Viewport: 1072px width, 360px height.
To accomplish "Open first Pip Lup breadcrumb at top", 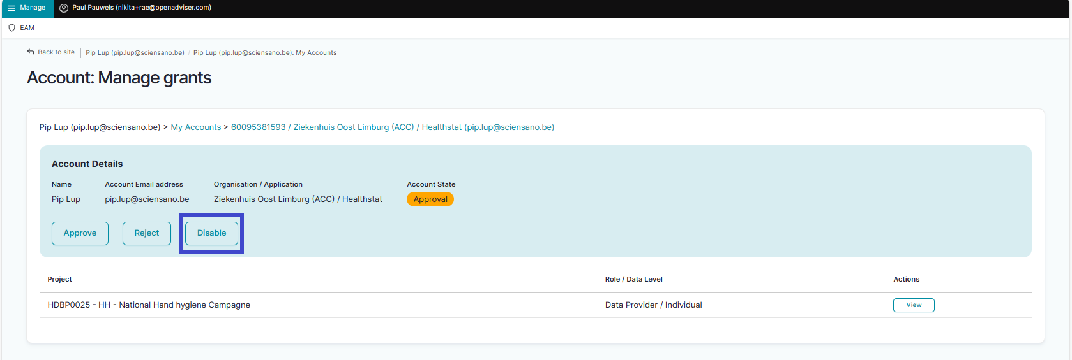I will [135, 53].
